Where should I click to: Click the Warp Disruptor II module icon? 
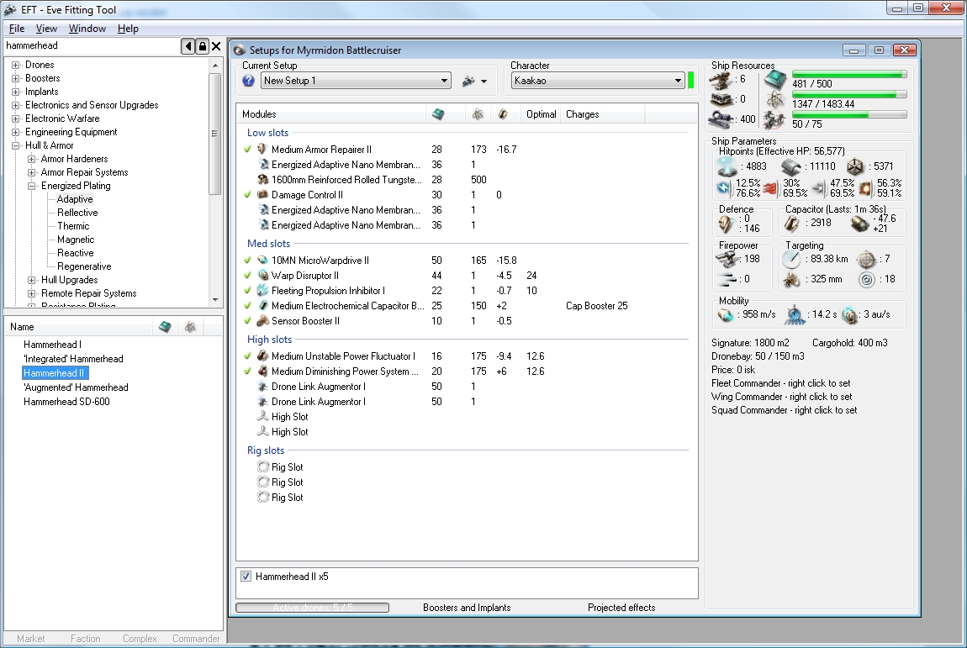pyautogui.click(x=262, y=276)
